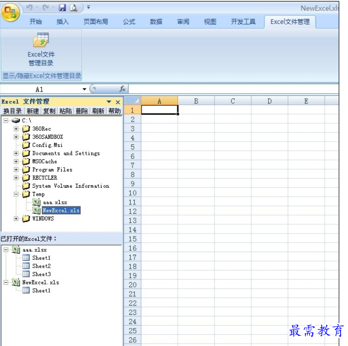Collapse the C:\ drive node
Image resolution: width=348 pixels, height=346 pixels.
click(x=6, y=121)
